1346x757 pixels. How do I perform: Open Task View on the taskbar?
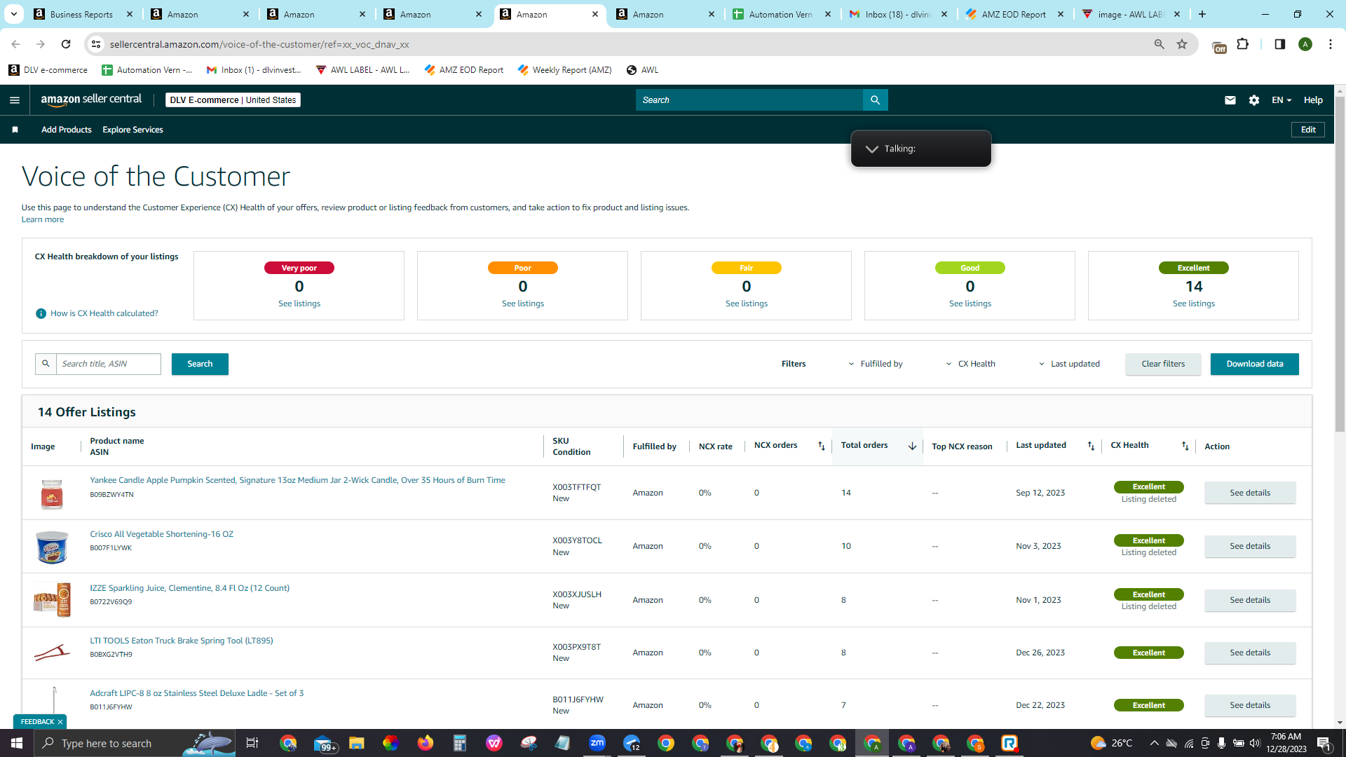252,743
